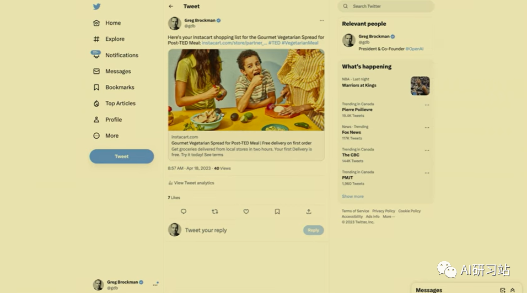This screenshot has height=293, width=527.
Task: Open account menu dots beside Greg Brockman
Action: click(155, 284)
